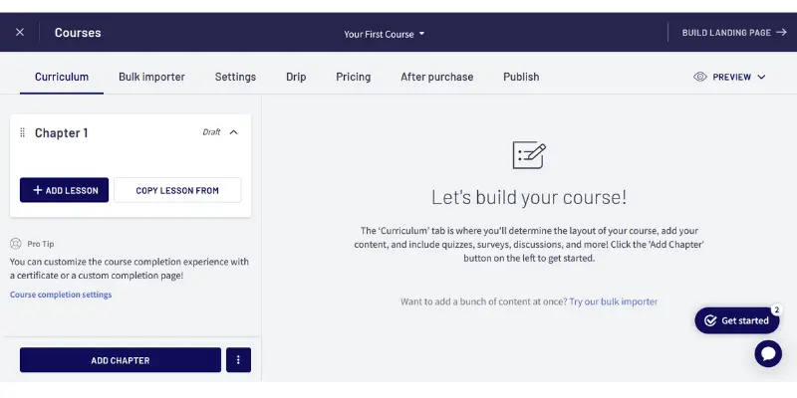Image resolution: width=797 pixels, height=398 pixels.
Task: Expand the Preview dropdown arrow
Action: (761, 78)
